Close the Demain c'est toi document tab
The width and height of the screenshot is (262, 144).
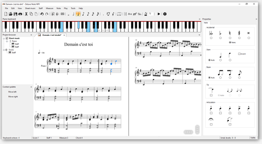(x=64, y=35)
